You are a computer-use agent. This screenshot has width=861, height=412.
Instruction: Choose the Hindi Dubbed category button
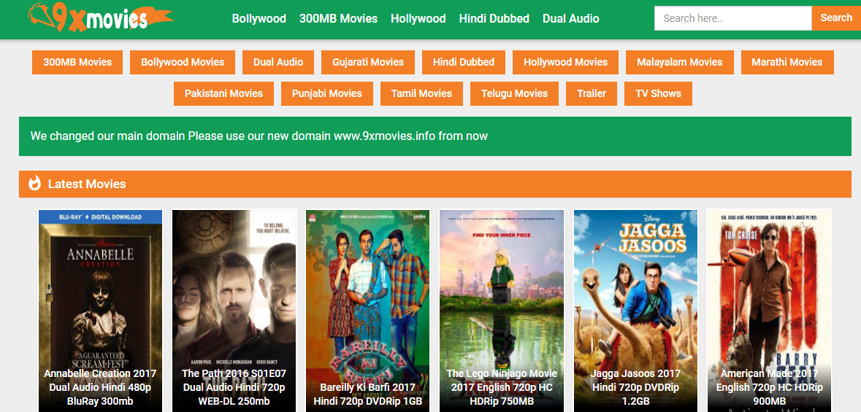tap(464, 62)
